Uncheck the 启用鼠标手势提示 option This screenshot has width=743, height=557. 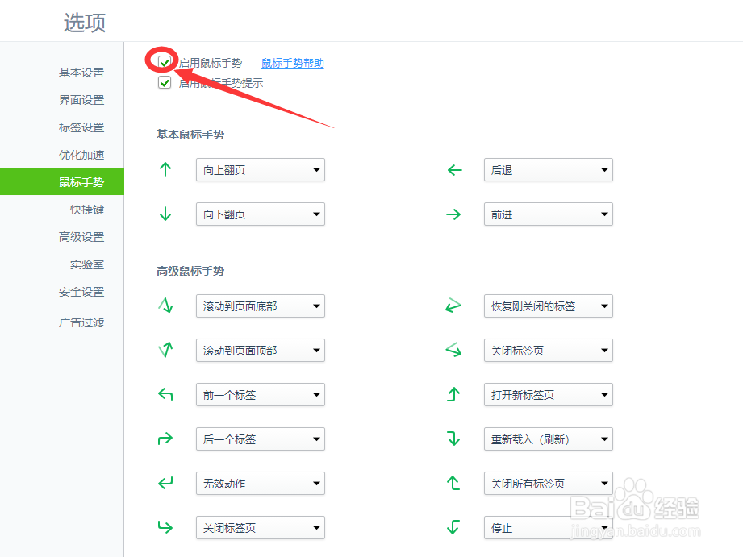tap(165, 82)
